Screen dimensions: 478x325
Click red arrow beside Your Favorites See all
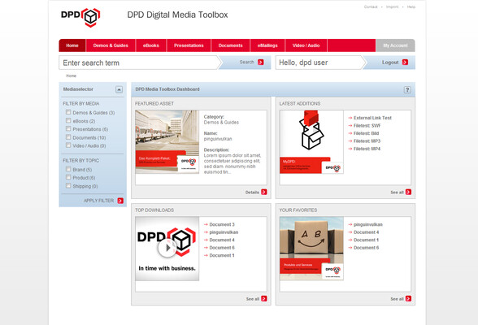point(408,299)
